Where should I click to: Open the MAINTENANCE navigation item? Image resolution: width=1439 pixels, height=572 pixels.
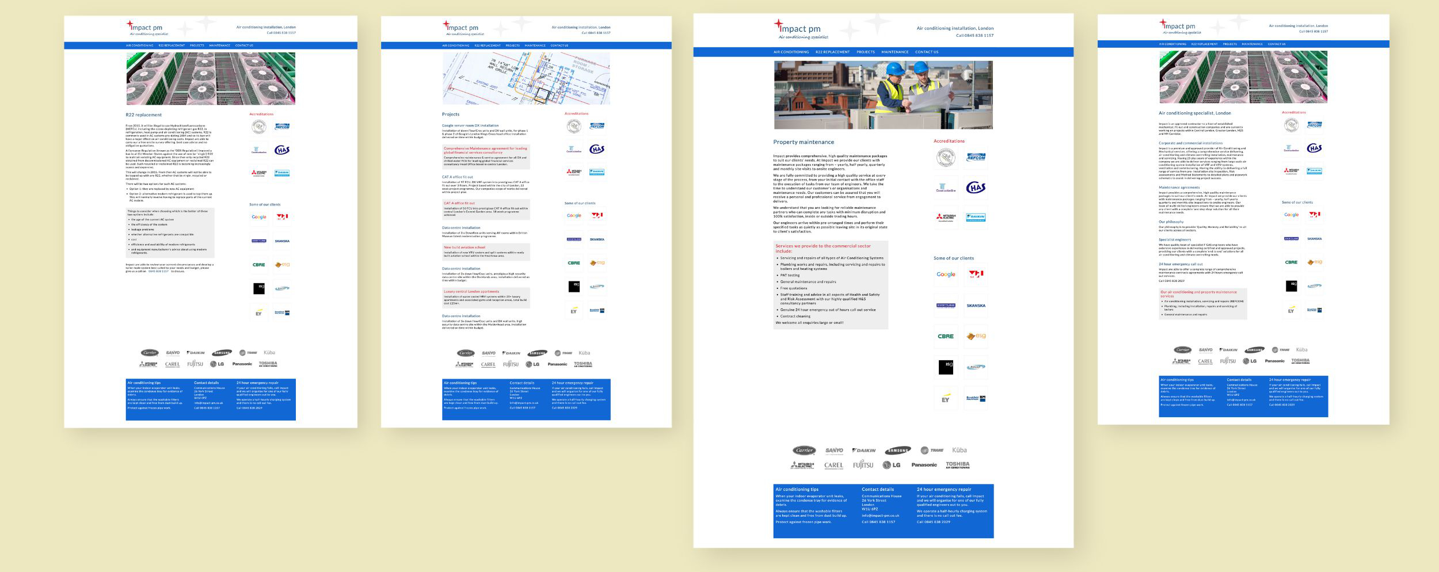[894, 52]
